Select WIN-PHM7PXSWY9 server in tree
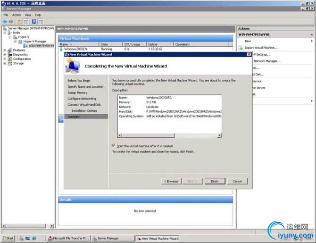 coord(41,46)
